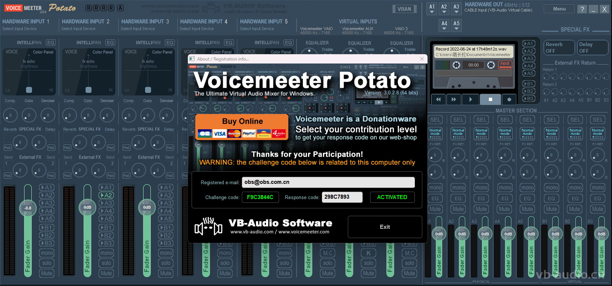Open EQ for Hardware Input 1 Intellipan
The image size is (612, 286).
[51, 43]
